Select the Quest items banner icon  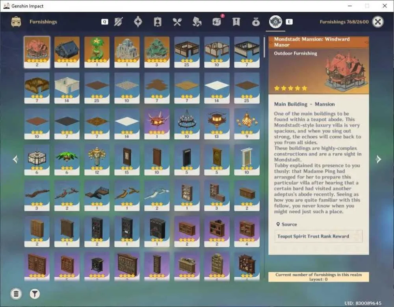pos(236,22)
